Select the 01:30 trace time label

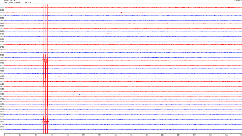click(2, 15)
